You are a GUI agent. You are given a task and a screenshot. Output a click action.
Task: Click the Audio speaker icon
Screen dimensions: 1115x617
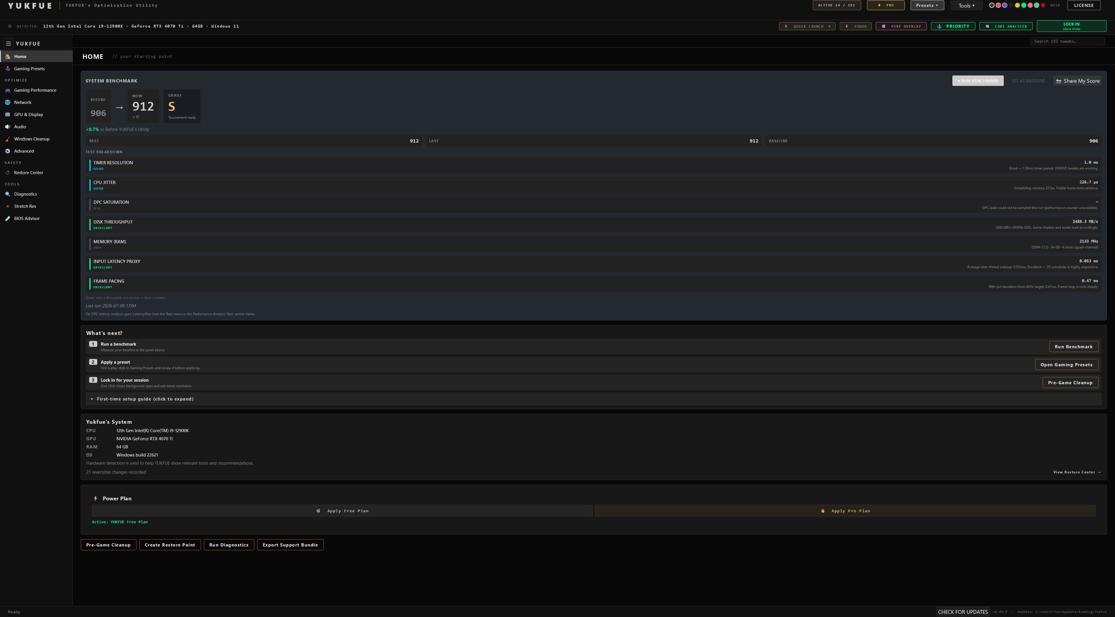coord(7,126)
